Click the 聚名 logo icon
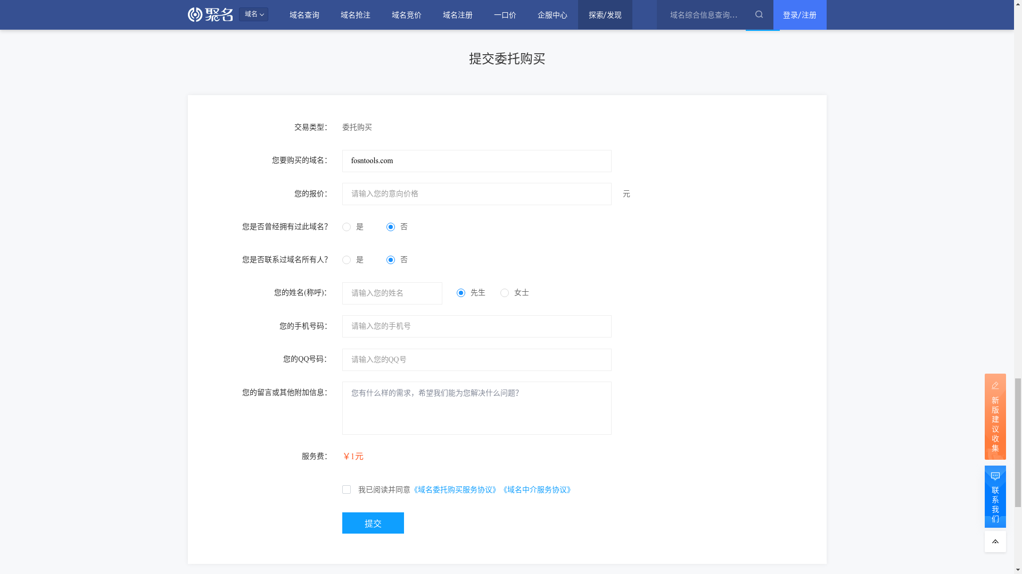The image size is (1022, 574). point(196,15)
